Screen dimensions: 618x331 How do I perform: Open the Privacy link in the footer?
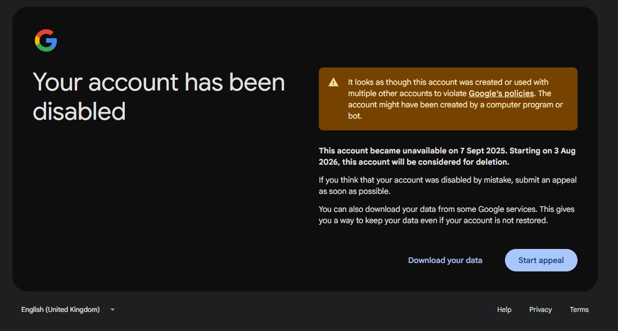[540, 310]
